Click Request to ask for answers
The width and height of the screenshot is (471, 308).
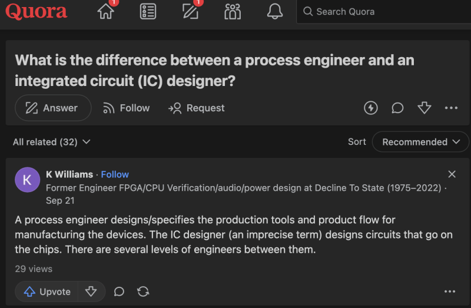click(197, 108)
